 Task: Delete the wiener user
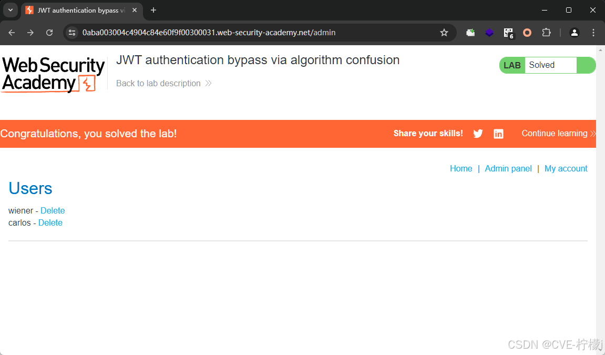[x=53, y=211]
